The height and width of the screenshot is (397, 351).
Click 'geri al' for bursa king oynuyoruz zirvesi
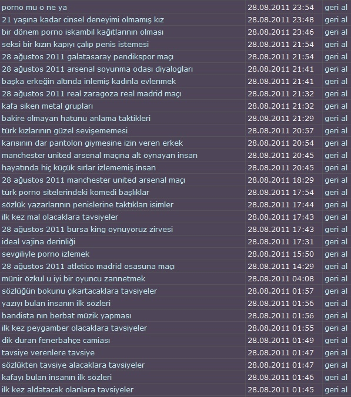click(x=336, y=230)
